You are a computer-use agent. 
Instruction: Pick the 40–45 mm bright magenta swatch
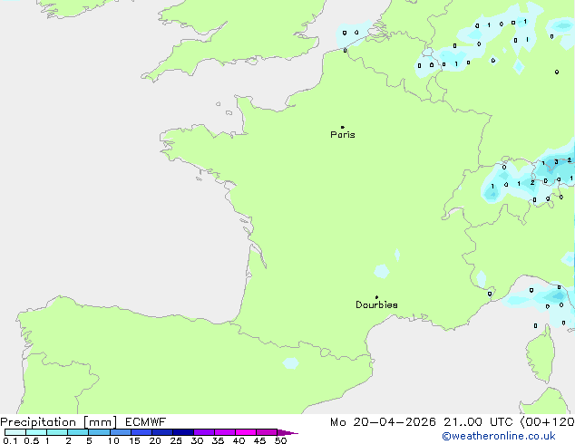pos(246,432)
